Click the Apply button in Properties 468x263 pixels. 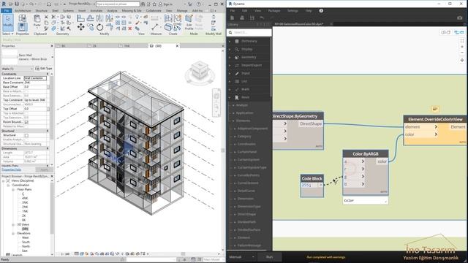(x=44, y=169)
